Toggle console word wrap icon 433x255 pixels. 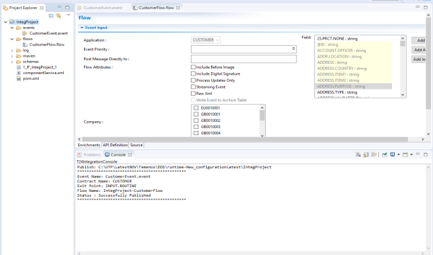pyautogui.click(x=374, y=155)
